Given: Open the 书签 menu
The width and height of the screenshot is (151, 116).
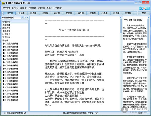Looking at the screenshot, I should tap(32, 8).
